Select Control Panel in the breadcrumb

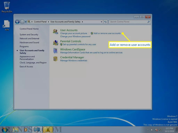click(40, 22)
